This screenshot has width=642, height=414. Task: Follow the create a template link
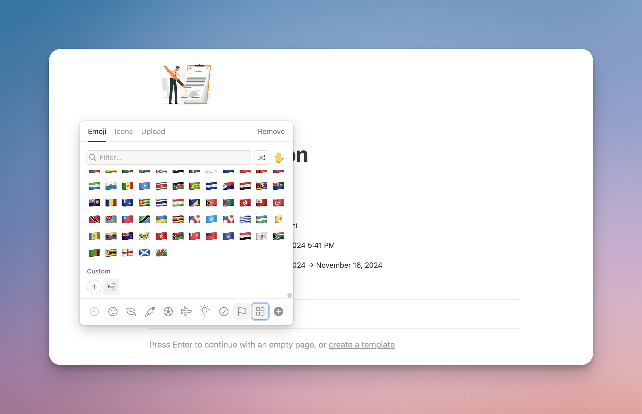pyautogui.click(x=362, y=345)
